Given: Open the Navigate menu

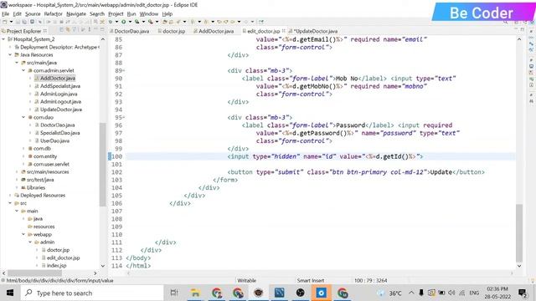Looking at the screenshot, I should 76,14.
